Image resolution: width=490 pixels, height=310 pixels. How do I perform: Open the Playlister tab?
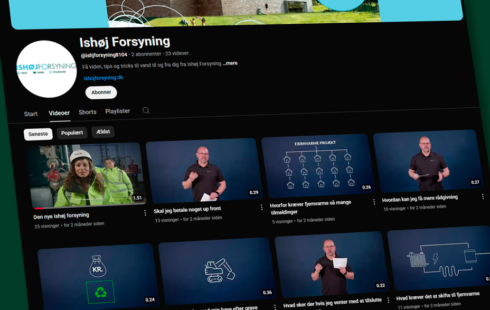tap(117, 111)
